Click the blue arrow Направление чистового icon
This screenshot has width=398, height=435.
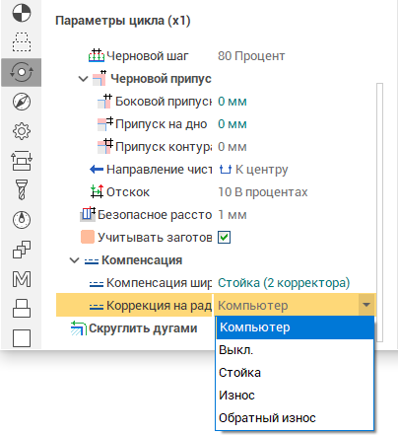[x=97, y=170]
